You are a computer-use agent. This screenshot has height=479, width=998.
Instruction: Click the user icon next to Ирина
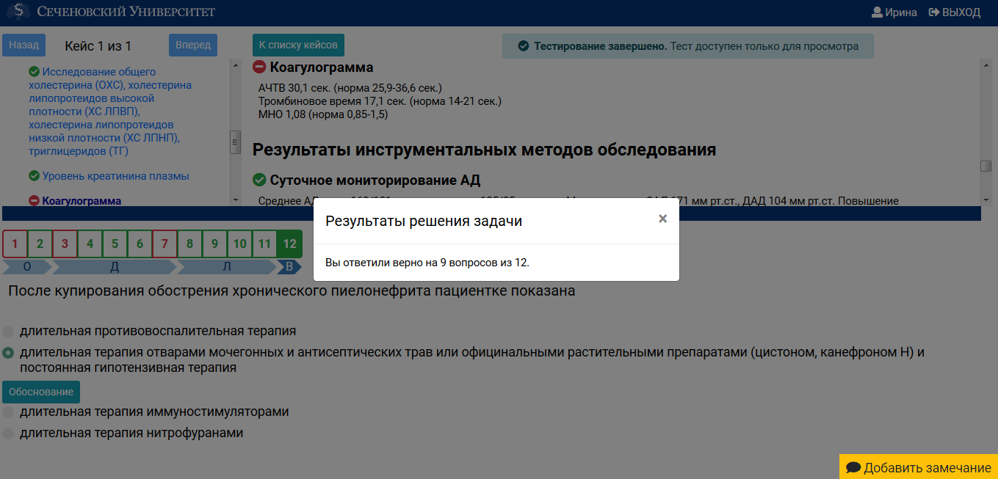(x=878, y=11)
